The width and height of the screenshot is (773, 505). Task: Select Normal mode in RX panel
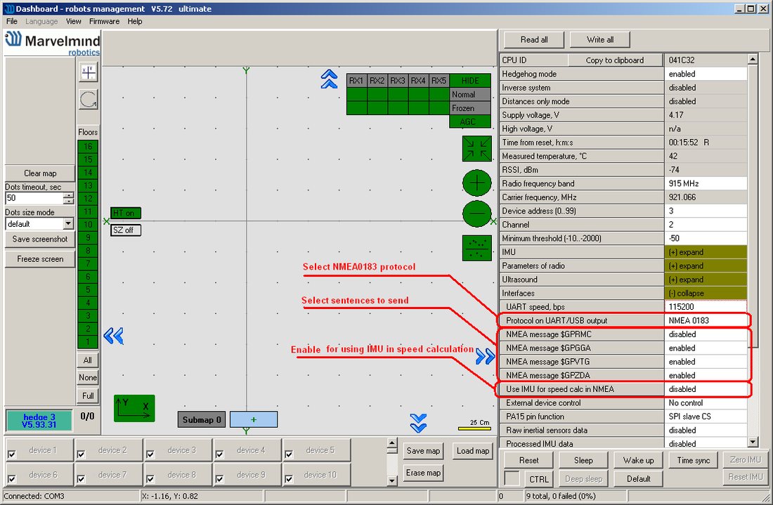pyautogui.click(x=470, y=94)
